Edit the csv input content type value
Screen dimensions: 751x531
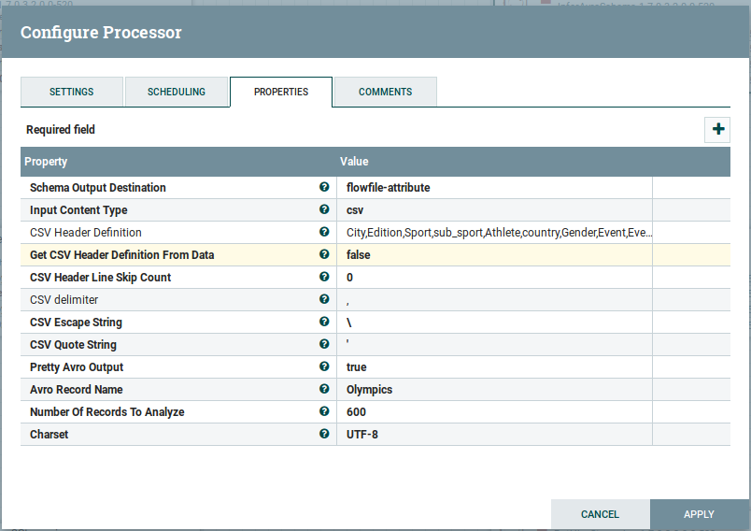click(494, 210)
